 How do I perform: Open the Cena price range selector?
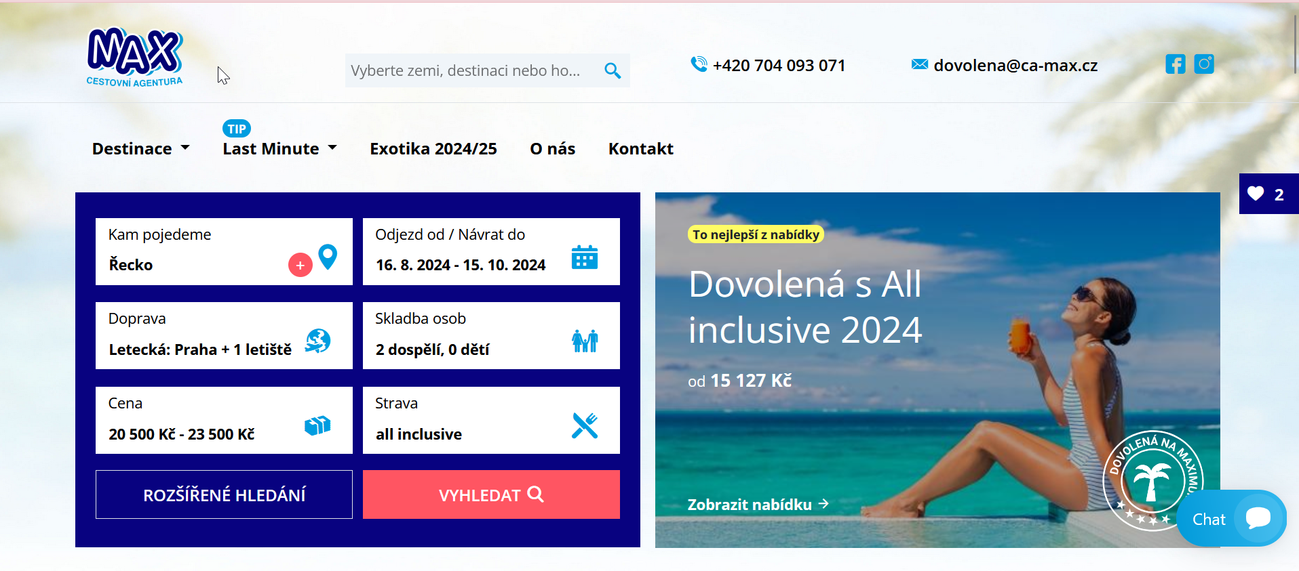tap(224, 420)
